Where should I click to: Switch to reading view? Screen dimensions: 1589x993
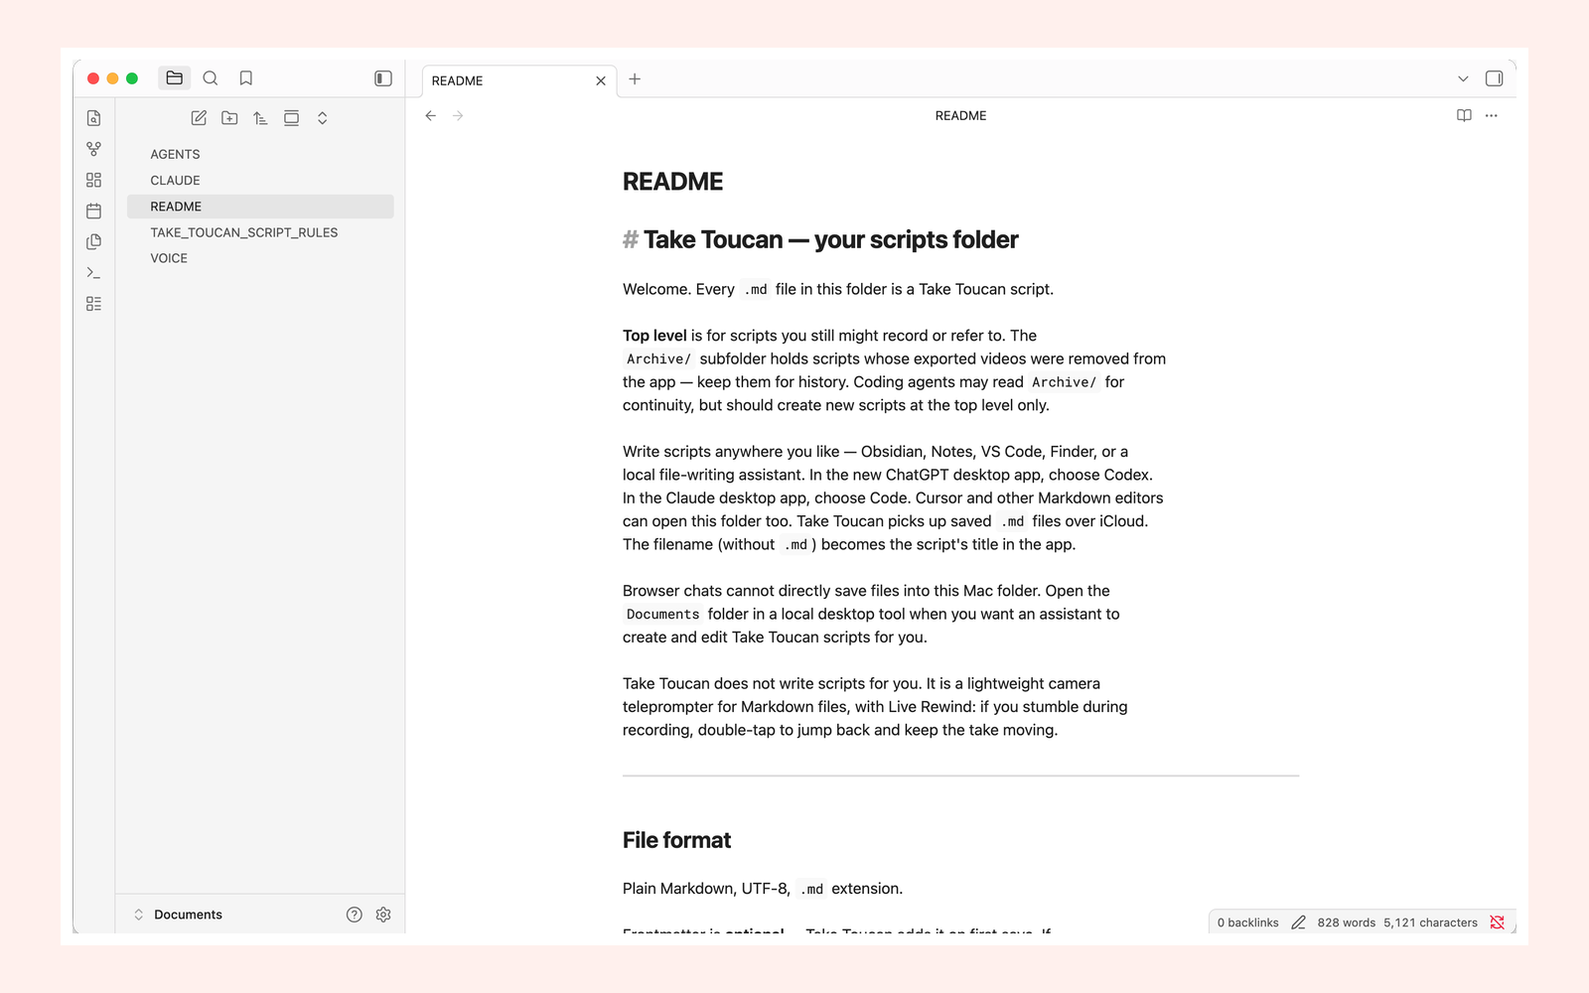[1464, 116]
